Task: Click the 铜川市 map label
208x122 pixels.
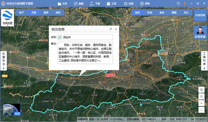Action: click(x=130, y=24)
